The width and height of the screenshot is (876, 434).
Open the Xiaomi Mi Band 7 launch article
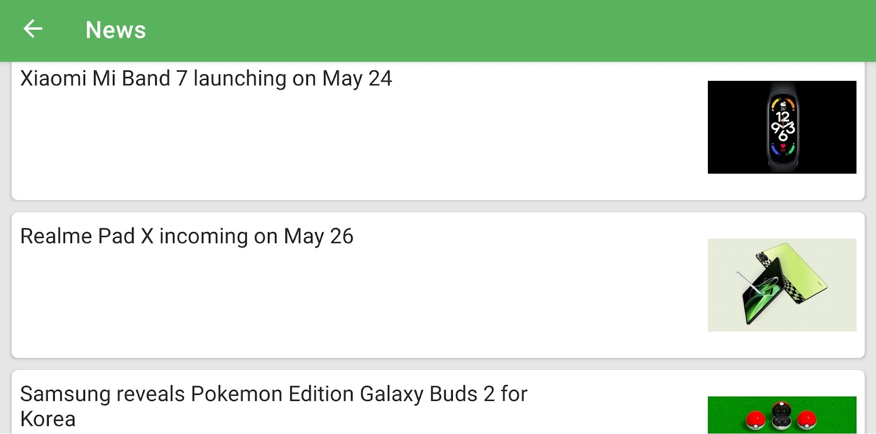[206, 79]
